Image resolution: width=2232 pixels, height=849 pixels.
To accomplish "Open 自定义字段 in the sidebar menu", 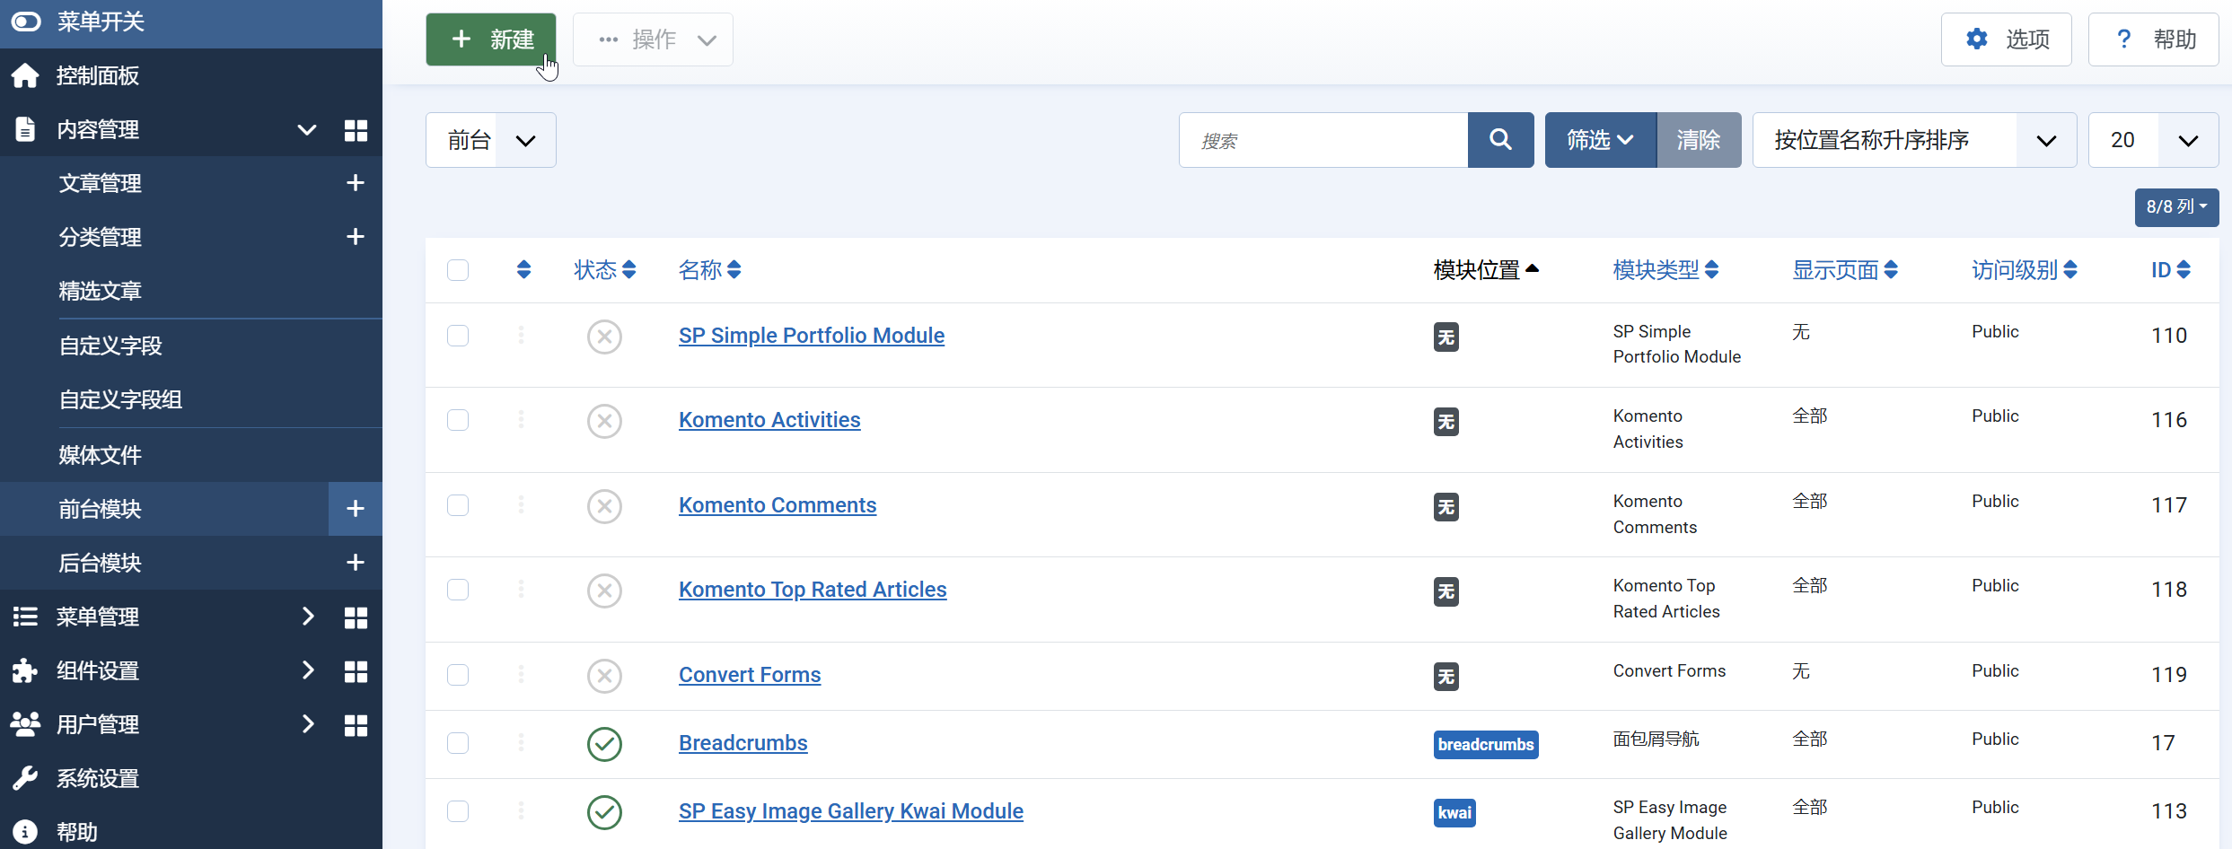I will pyautogui.click(x=110, y=346).
